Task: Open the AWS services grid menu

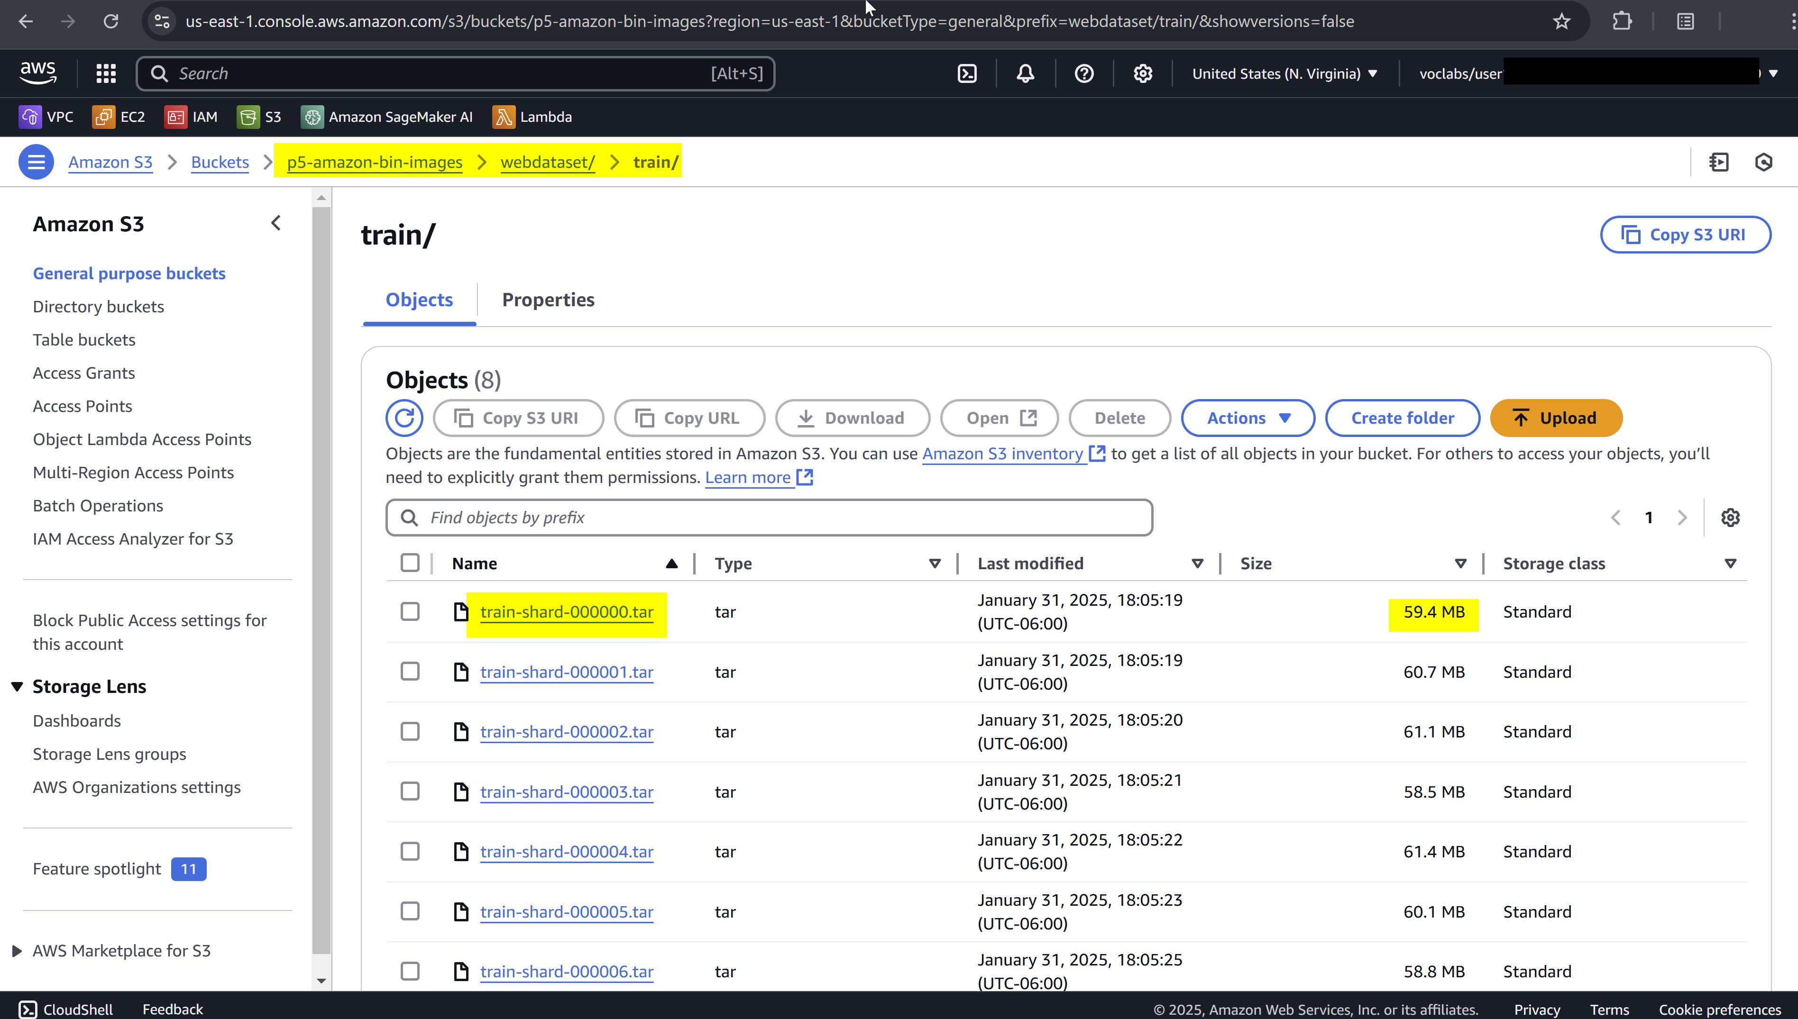Action: [x=106, y=73]
